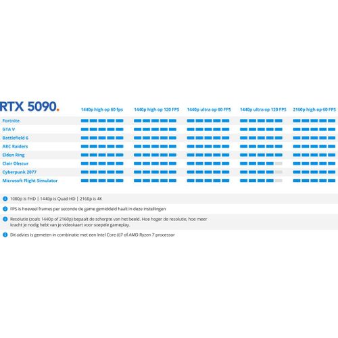Screen dimensions: 338x338
Task: Click the Clair Obscur game label
Action: [x=16, y=164]
